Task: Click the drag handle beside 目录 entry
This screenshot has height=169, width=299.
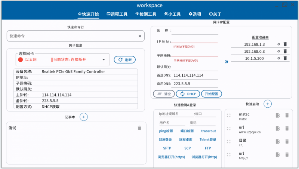Action: point(229,142)
